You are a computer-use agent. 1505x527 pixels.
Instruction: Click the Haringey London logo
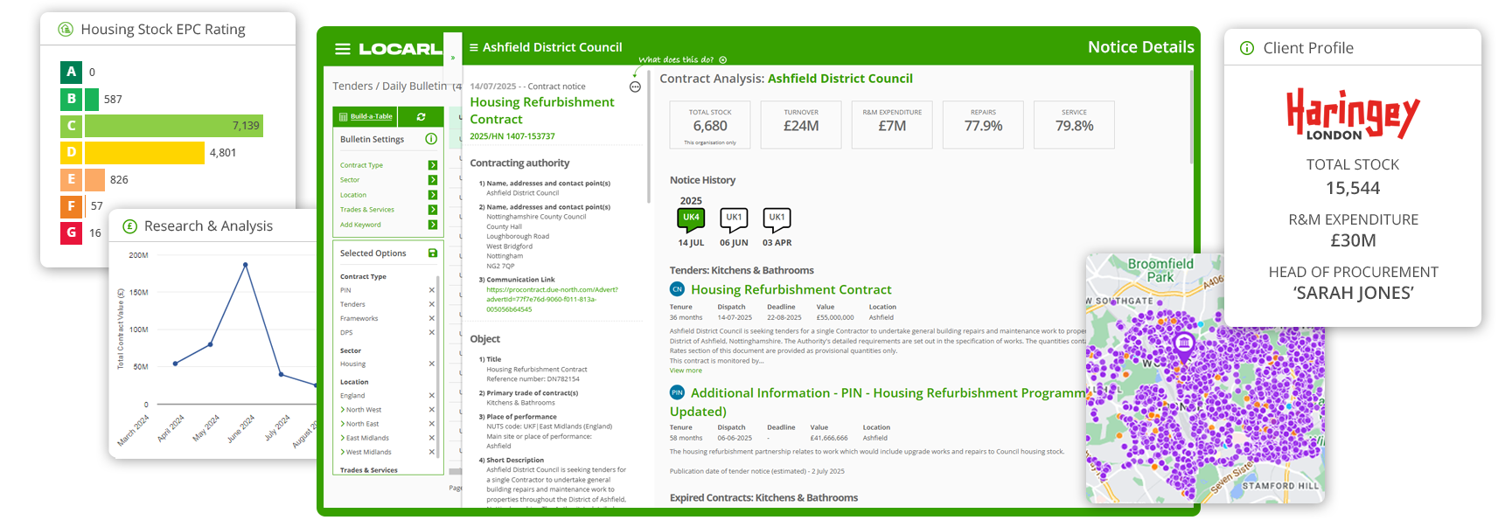coord(1352,114)
